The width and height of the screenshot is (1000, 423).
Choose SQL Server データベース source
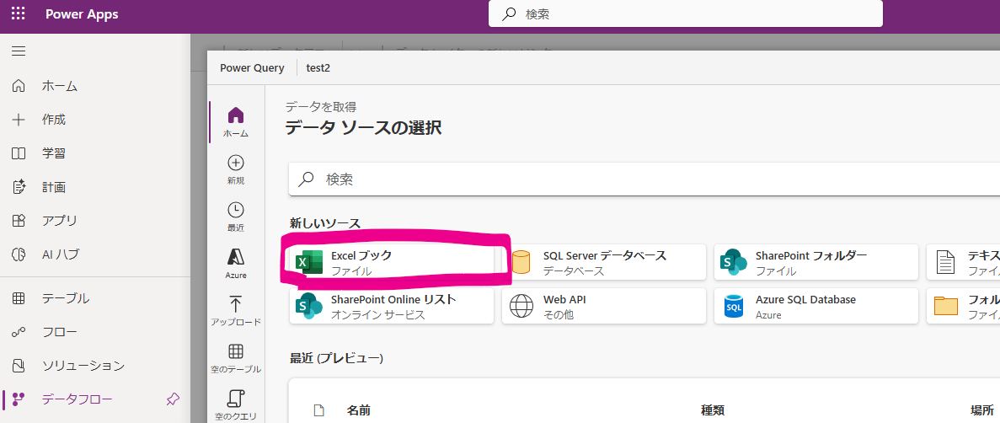click(604, 262)
